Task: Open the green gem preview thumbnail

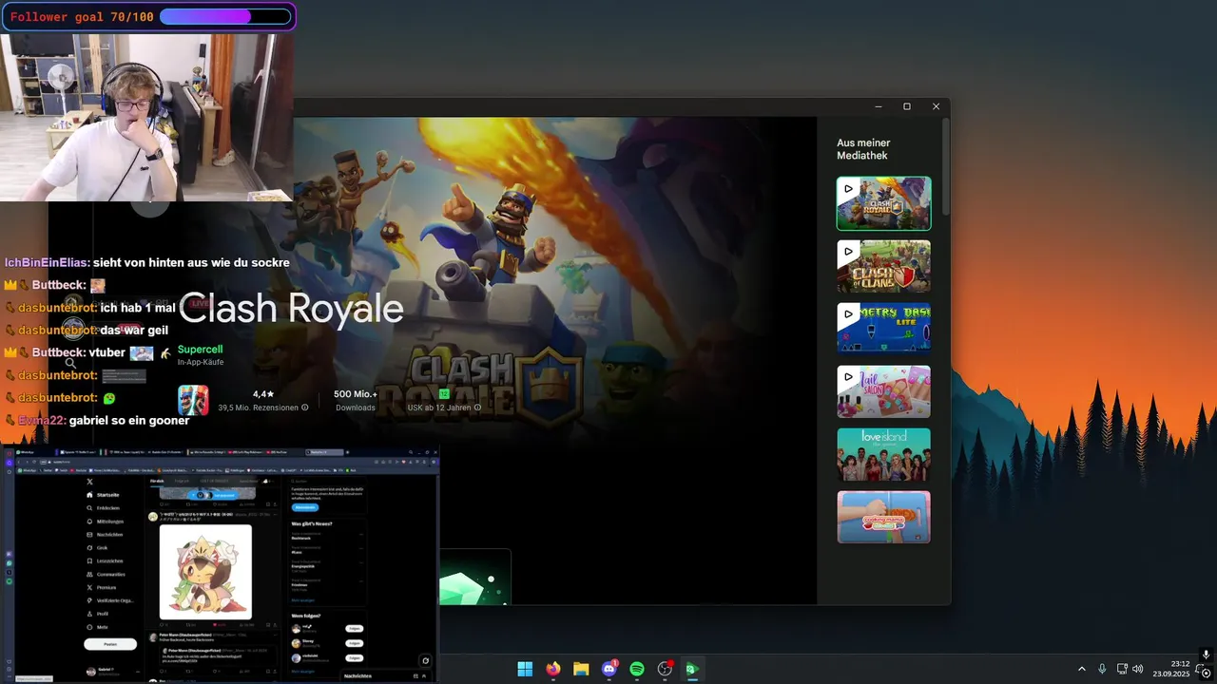Action: tap(475, 577)
